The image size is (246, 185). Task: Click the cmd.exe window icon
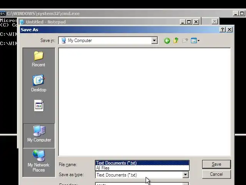3,13
